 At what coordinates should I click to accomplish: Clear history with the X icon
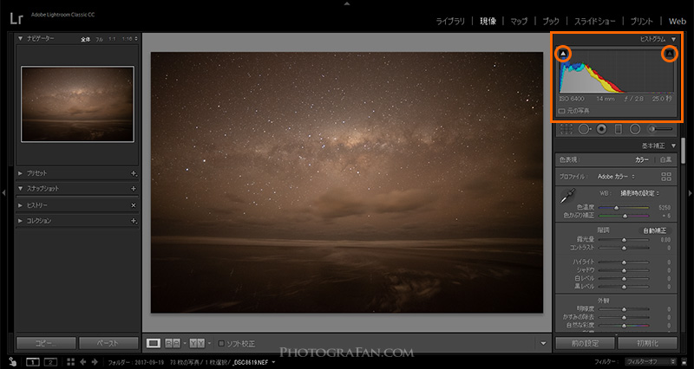tap(134, 205)
